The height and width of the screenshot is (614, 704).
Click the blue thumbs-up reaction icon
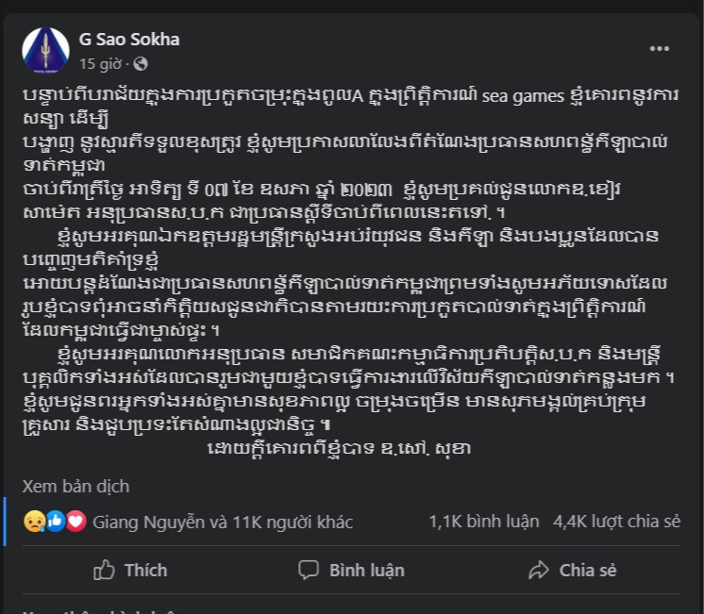tap(55, 522)
